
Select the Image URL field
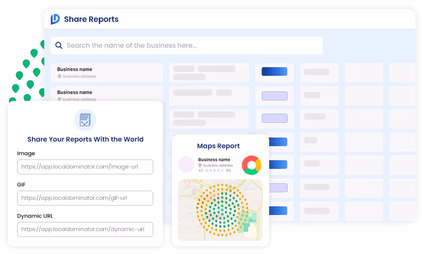point(85,167)
